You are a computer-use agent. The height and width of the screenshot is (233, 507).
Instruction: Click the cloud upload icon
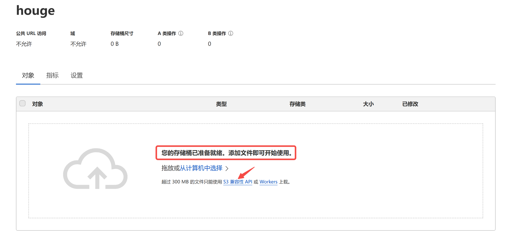[x=95, y=169]
